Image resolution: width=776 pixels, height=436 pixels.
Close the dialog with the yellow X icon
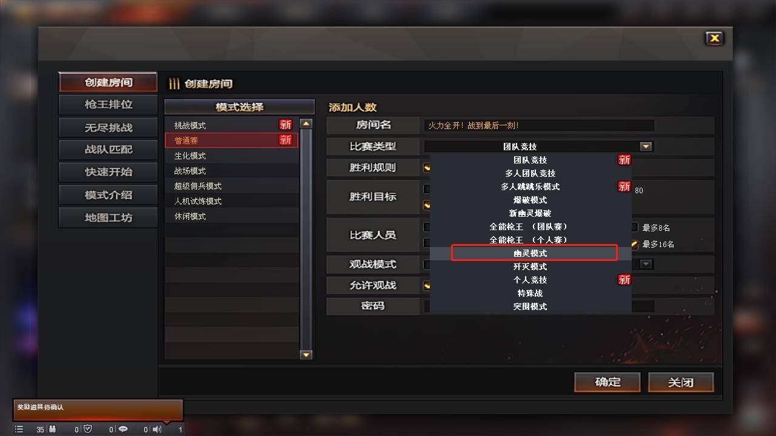715,38
